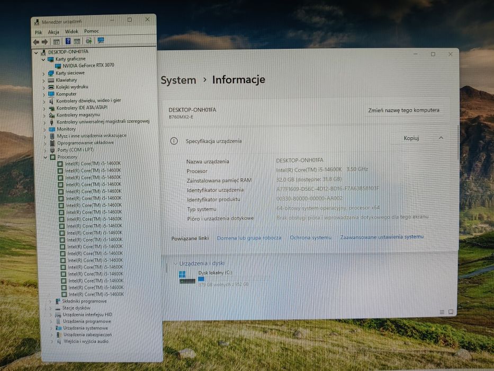The height and width of the screenshot is (371, 494).
Task: Toggle the console tree toolbar icon
Action: (57, 42)
